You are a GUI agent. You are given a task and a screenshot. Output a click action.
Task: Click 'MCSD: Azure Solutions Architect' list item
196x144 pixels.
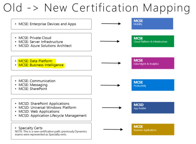[45, 46]
